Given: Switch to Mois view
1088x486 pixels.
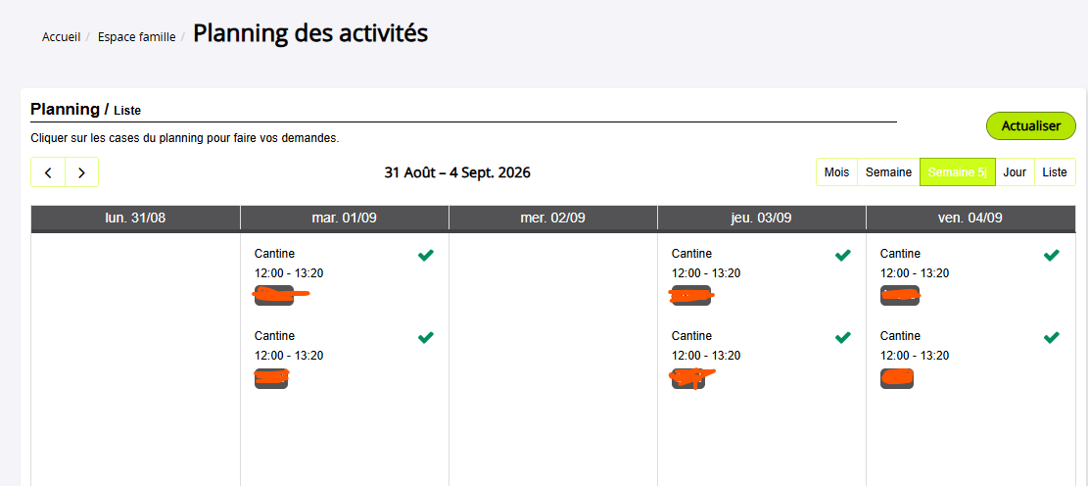Looking at the screenshot, I should click(x=837, y=172).
